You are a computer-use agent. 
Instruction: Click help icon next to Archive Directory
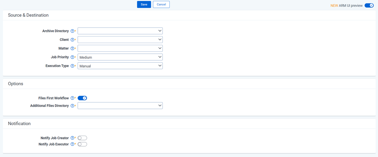(x=72, y=31)
